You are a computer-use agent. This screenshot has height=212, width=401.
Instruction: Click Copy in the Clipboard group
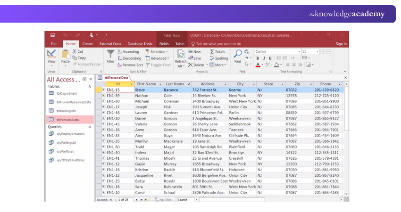pos(79,58)
